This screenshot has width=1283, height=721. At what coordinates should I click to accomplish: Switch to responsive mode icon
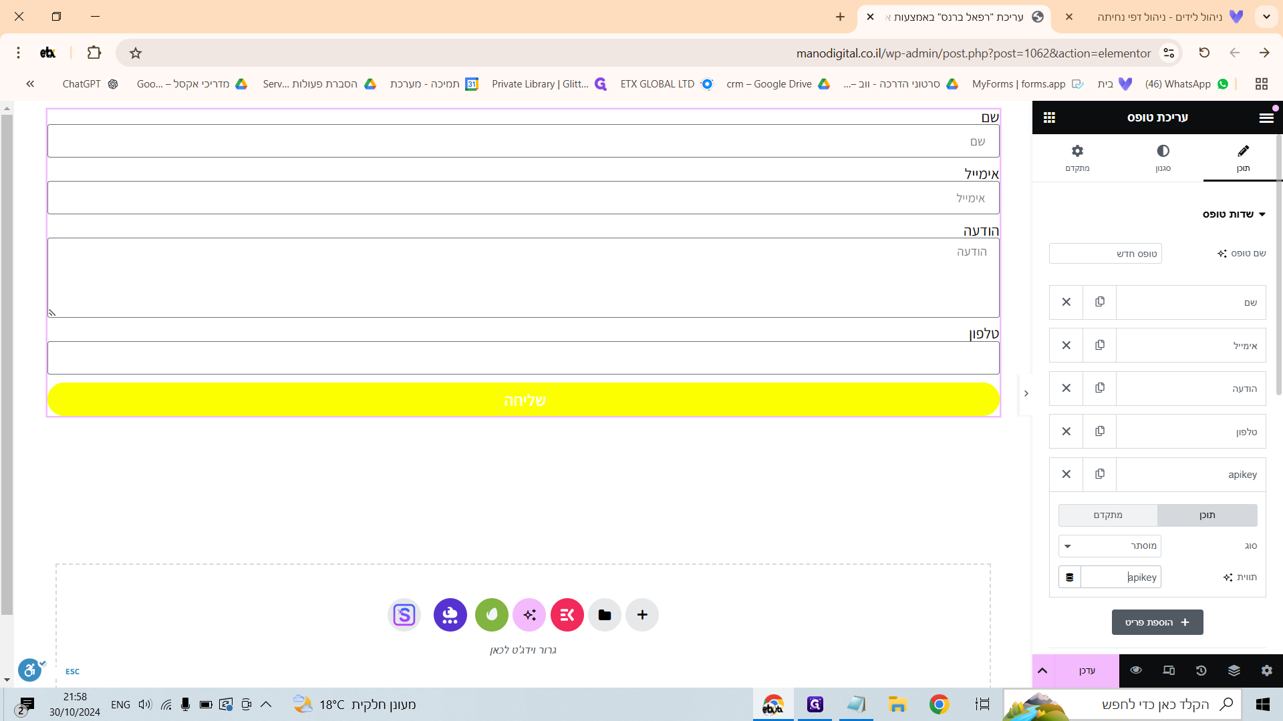[x=1168, y=670]
